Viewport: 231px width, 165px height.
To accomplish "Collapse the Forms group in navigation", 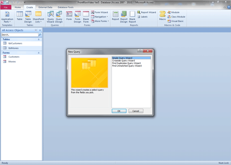I will tap(39, 53).
